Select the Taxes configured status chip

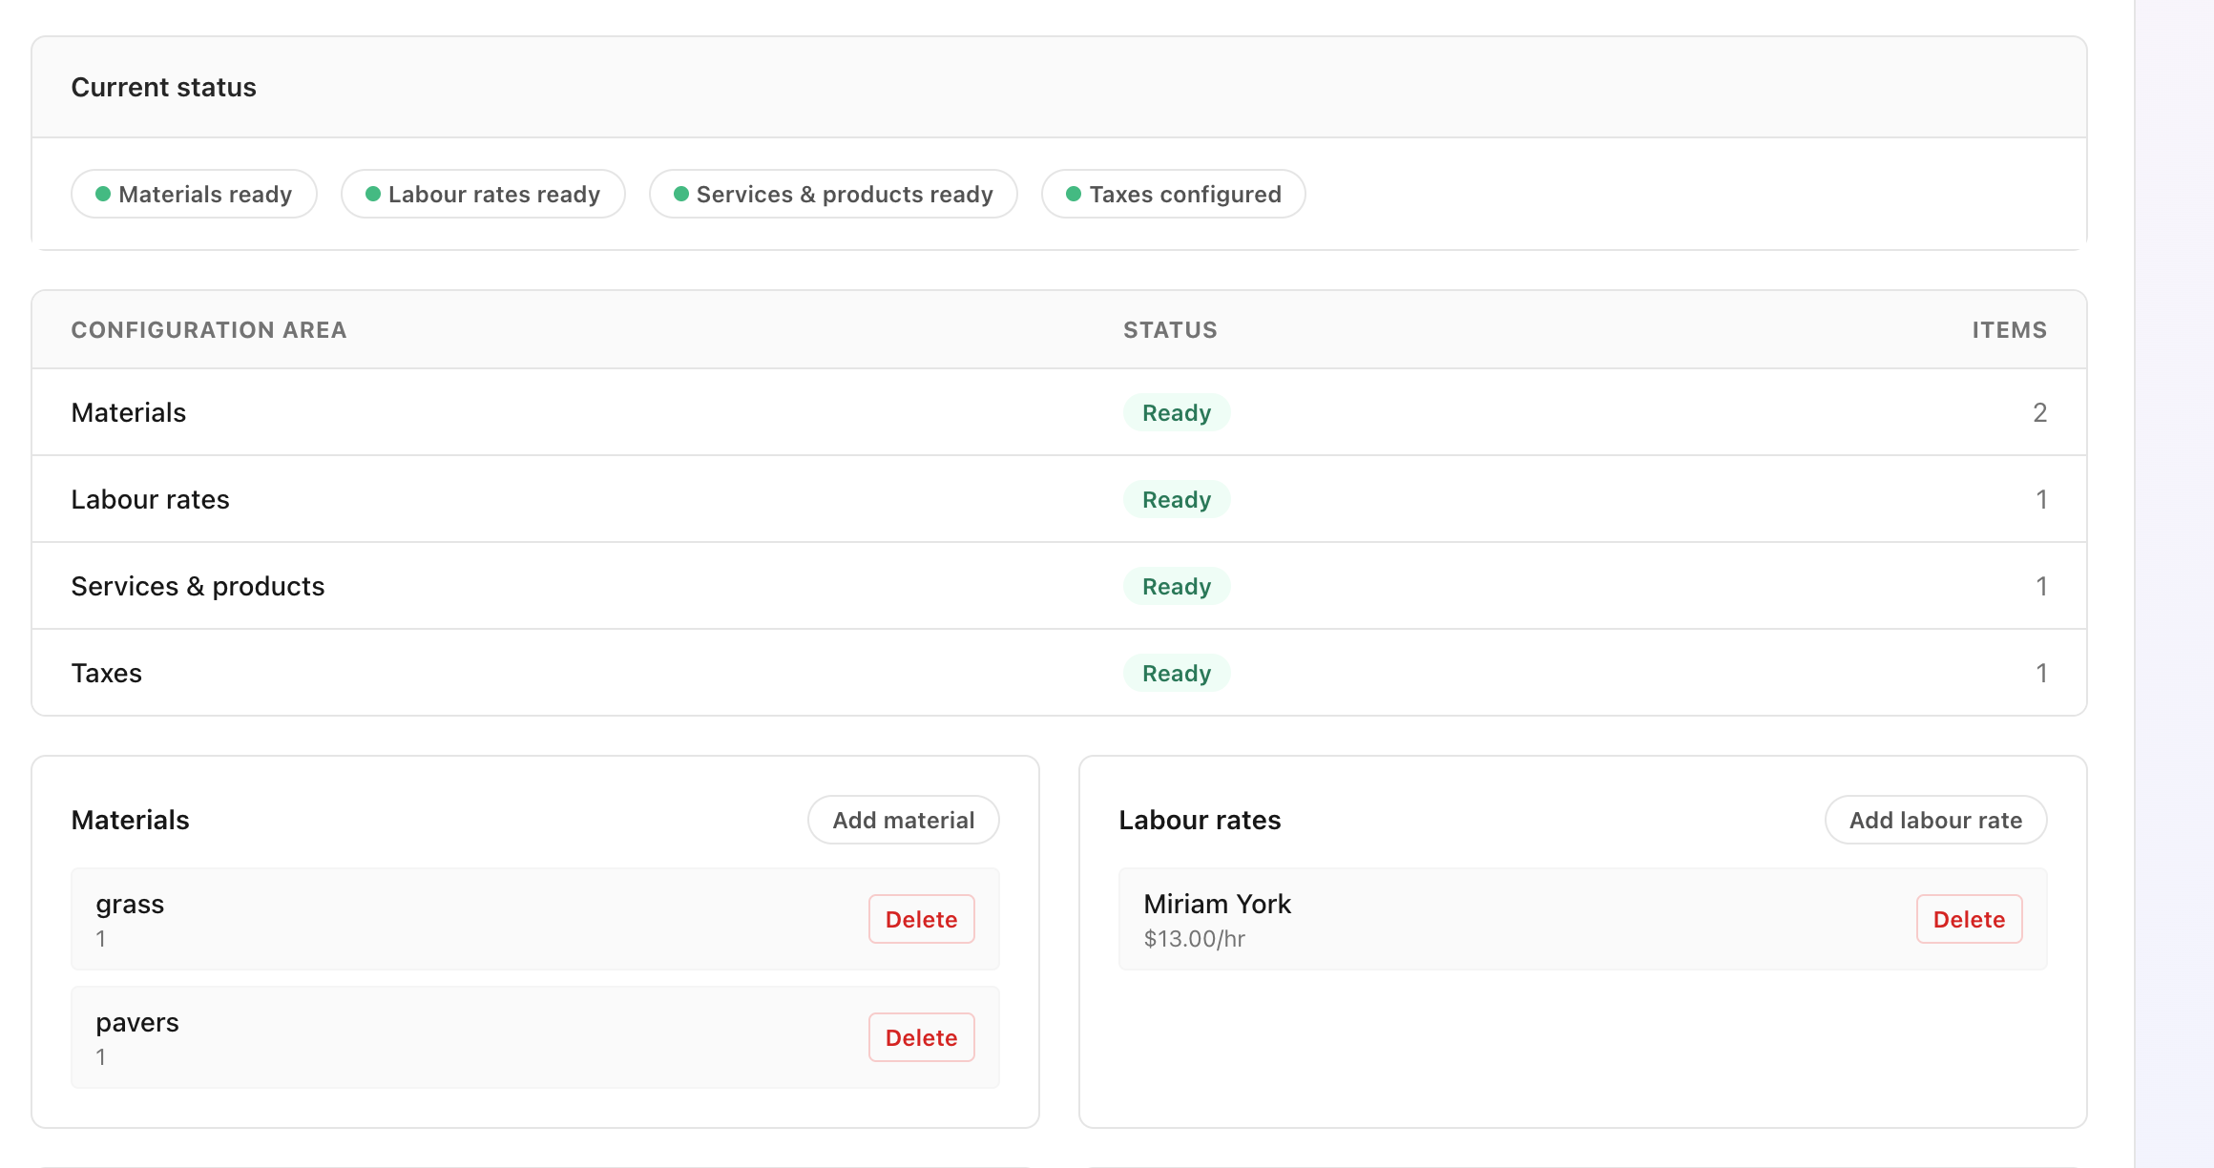click(1173, 194)
